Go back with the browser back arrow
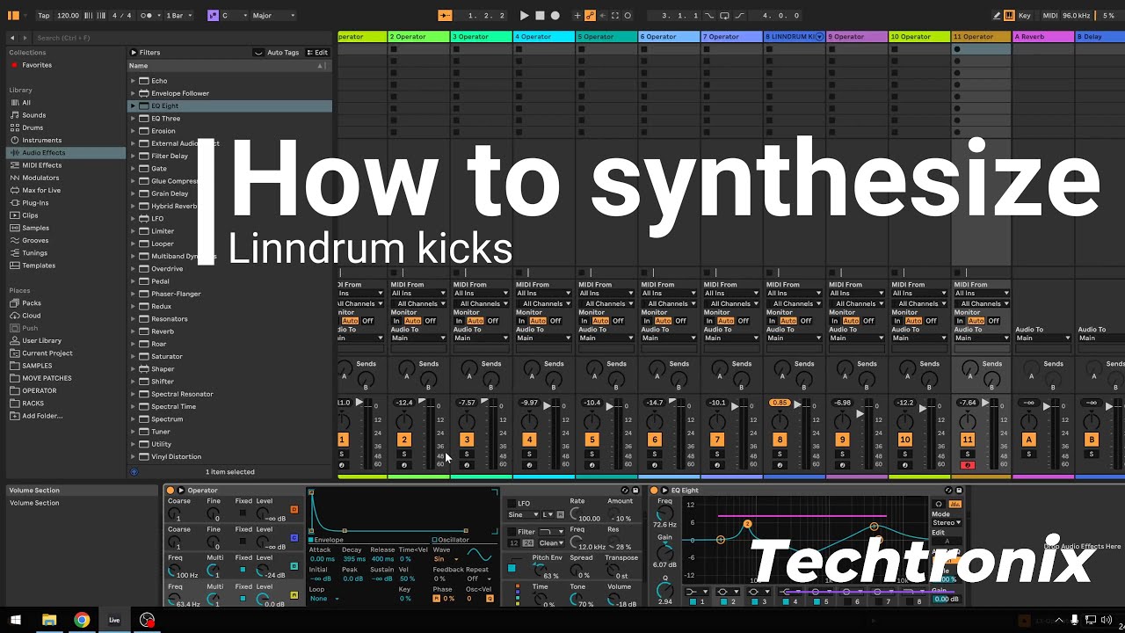This screenshot has height=633, width=1125. [x=12, y=38]
